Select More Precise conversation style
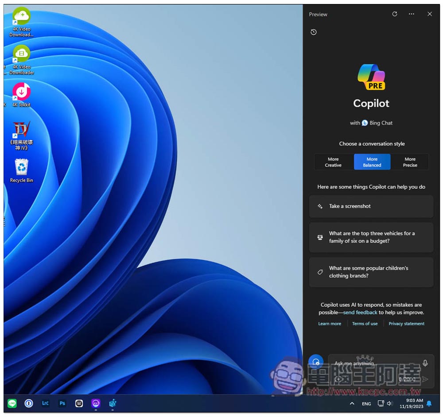 (x=410, y=162)
